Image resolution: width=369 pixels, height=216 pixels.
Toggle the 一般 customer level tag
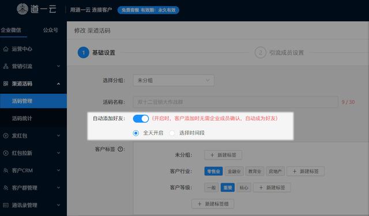tap(212, 188)
